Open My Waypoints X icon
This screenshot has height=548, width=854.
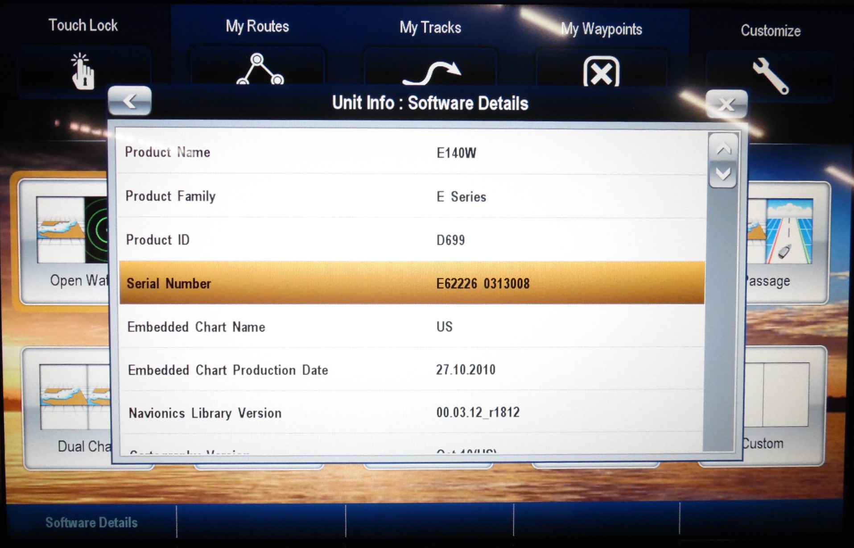(x=601, y=71)
